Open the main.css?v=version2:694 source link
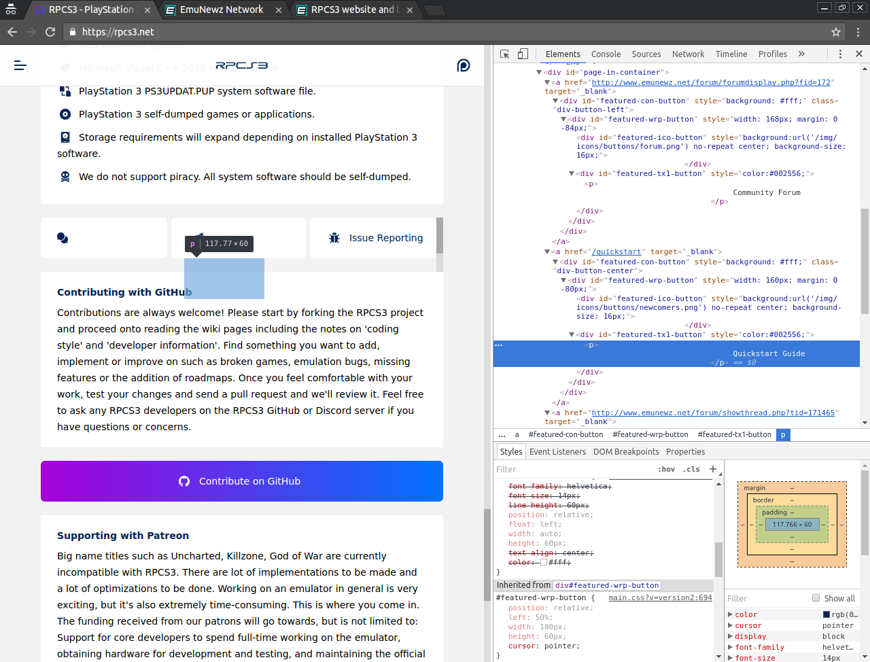Screen dimensions: 870x662 tap(660, 598)
